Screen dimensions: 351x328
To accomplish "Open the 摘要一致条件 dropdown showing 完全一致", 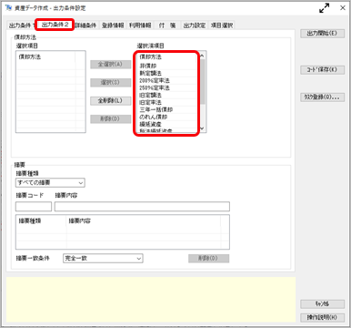I will pos(103,258).
